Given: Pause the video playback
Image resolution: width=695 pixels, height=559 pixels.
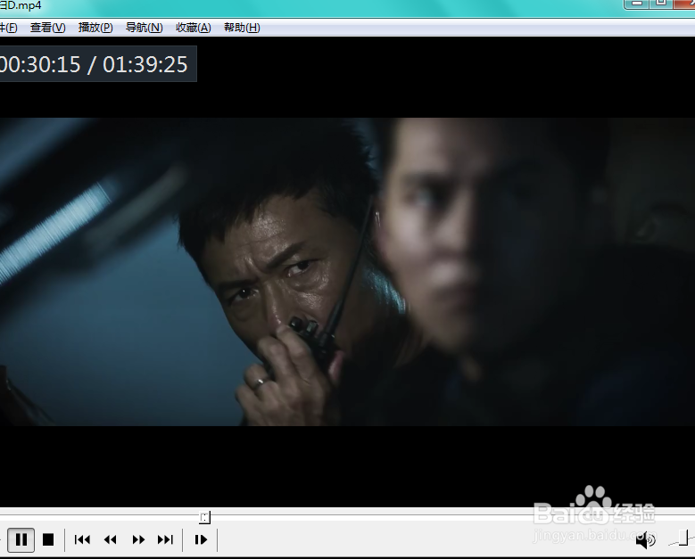Looking at the screenshot, I should coord(21,539).
